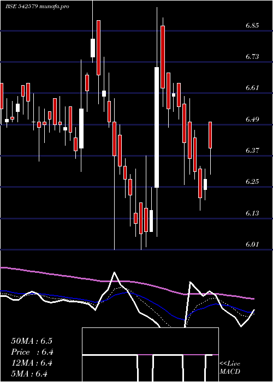Click the 6.01 price axis label

252,244
